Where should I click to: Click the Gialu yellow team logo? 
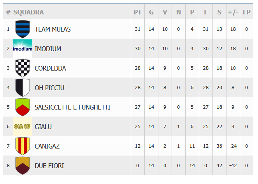pyautogui.click(x=22, y=127)
